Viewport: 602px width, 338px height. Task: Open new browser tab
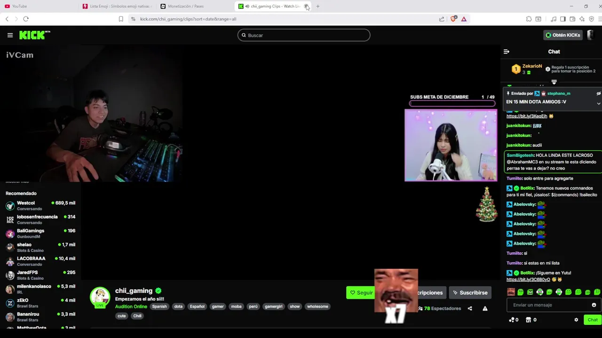(318, 6)
